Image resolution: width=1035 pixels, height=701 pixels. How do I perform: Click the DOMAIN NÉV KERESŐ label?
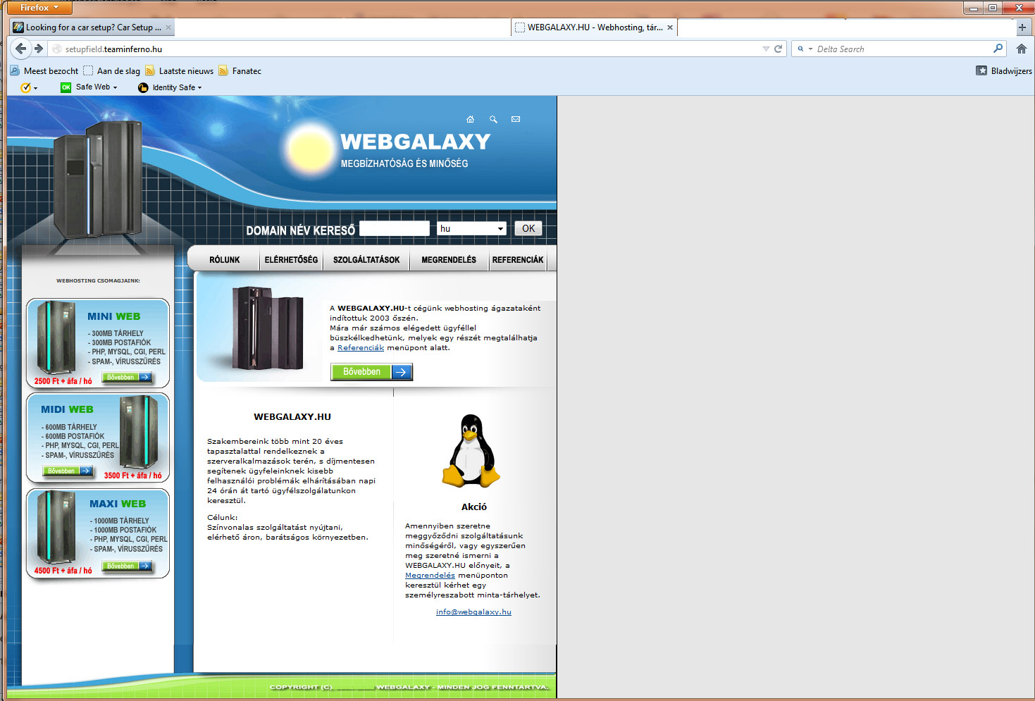(x=301, y=230)
